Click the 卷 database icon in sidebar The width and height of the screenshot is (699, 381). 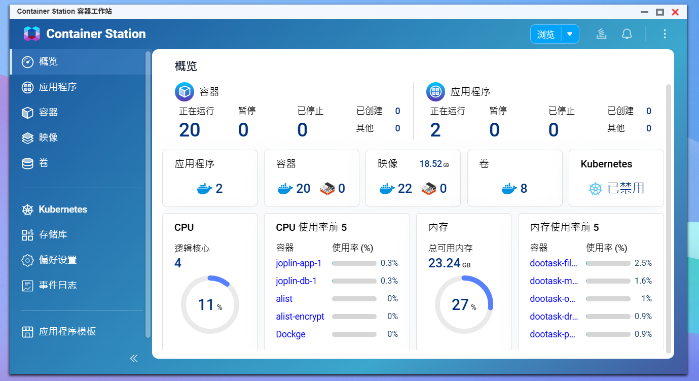27,163
